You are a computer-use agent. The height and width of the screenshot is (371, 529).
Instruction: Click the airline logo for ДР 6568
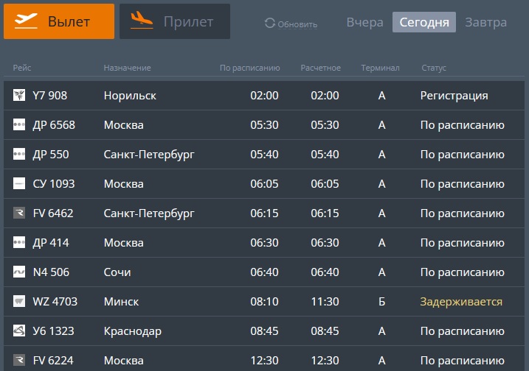[x=19, y=124]
